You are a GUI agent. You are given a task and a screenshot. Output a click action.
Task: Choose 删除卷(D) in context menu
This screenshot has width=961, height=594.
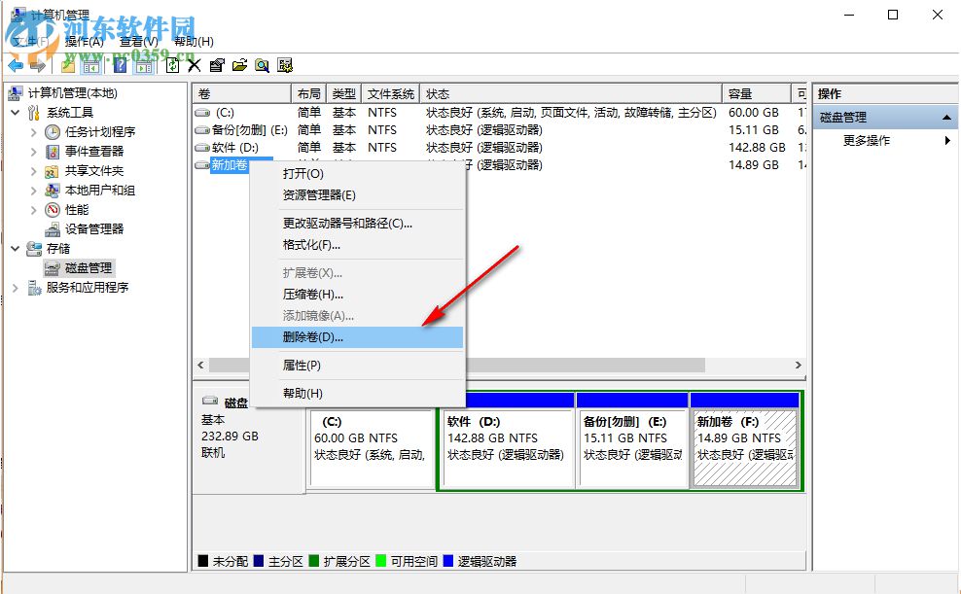tap(357, 337)
